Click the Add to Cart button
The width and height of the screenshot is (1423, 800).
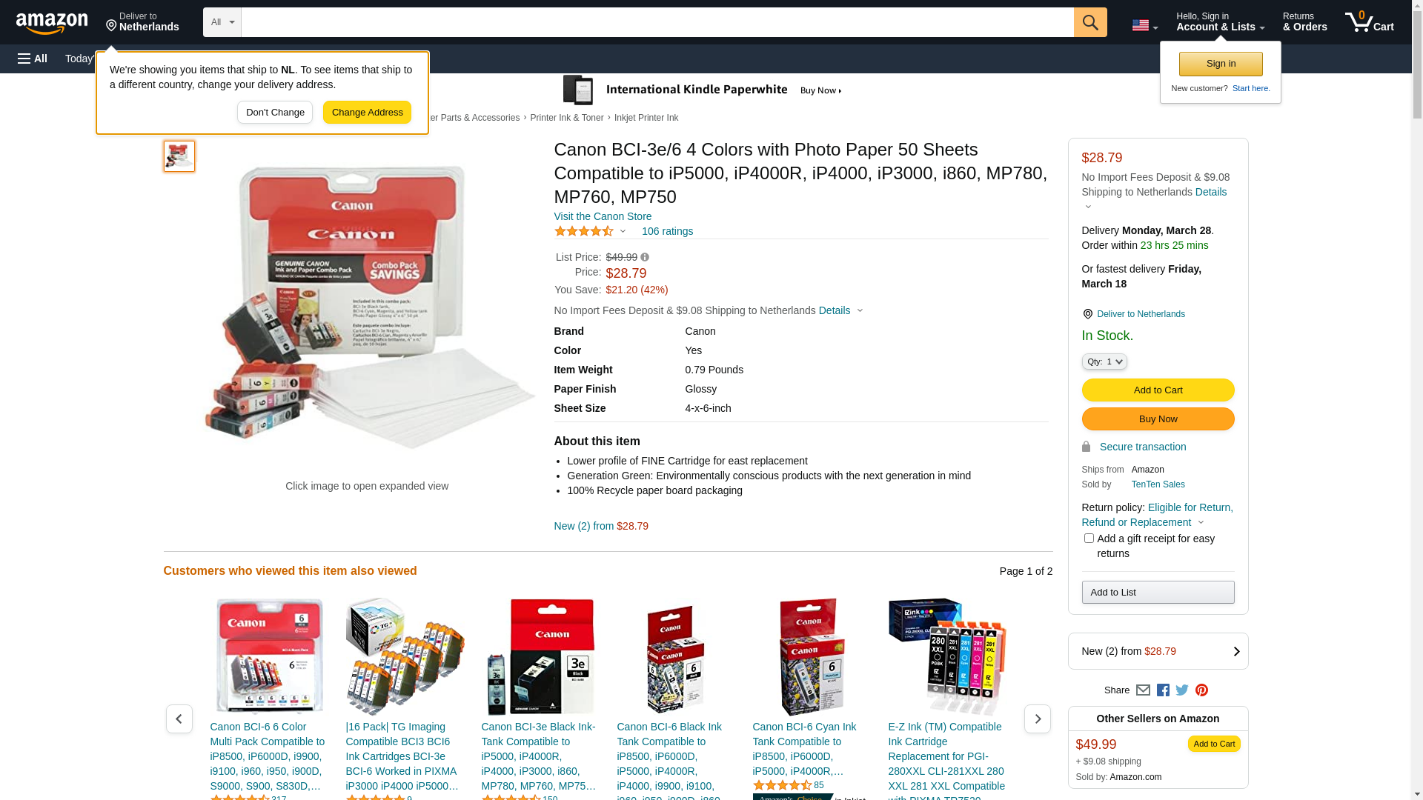1158,390
